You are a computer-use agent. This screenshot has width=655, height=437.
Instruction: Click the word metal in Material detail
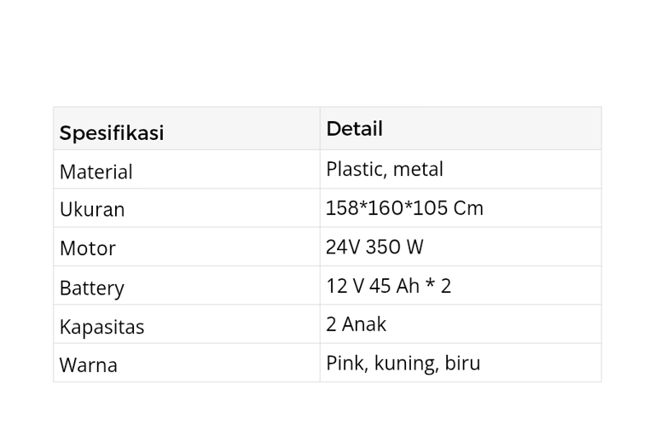(x=418, y=169)
